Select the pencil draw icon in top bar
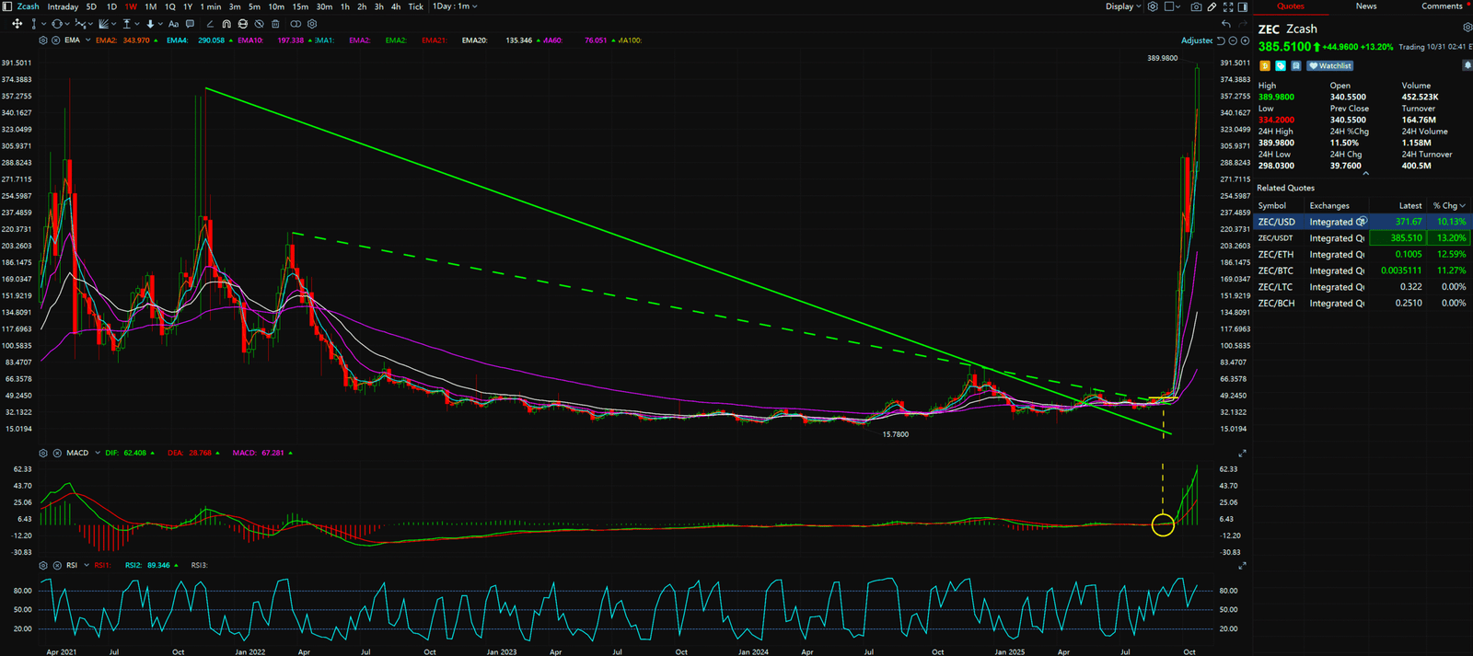This screenshot has width=1473, height=656. click(1212, 6)
